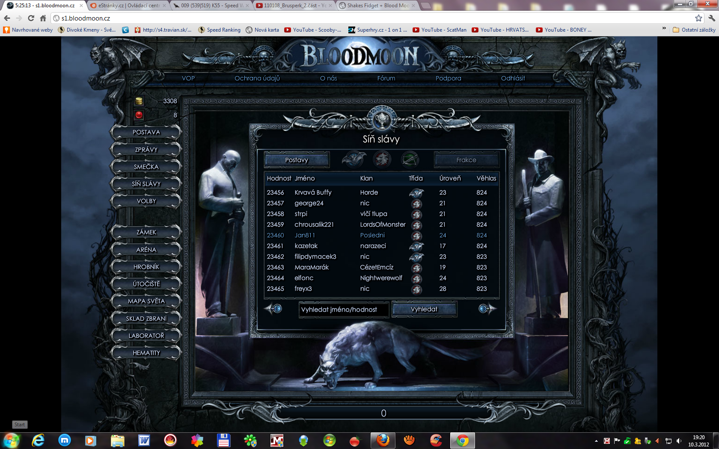Click VOP link
719x449 pixels.
188,78
